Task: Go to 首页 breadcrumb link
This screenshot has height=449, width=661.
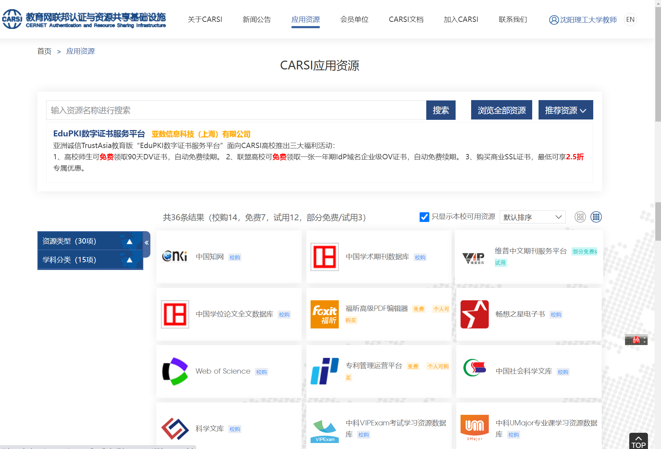Action: 44,51
